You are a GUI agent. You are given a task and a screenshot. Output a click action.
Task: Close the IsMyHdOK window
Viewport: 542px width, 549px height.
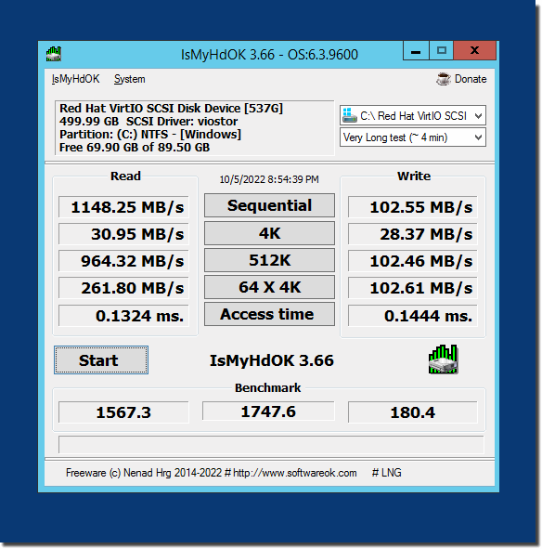475,51
